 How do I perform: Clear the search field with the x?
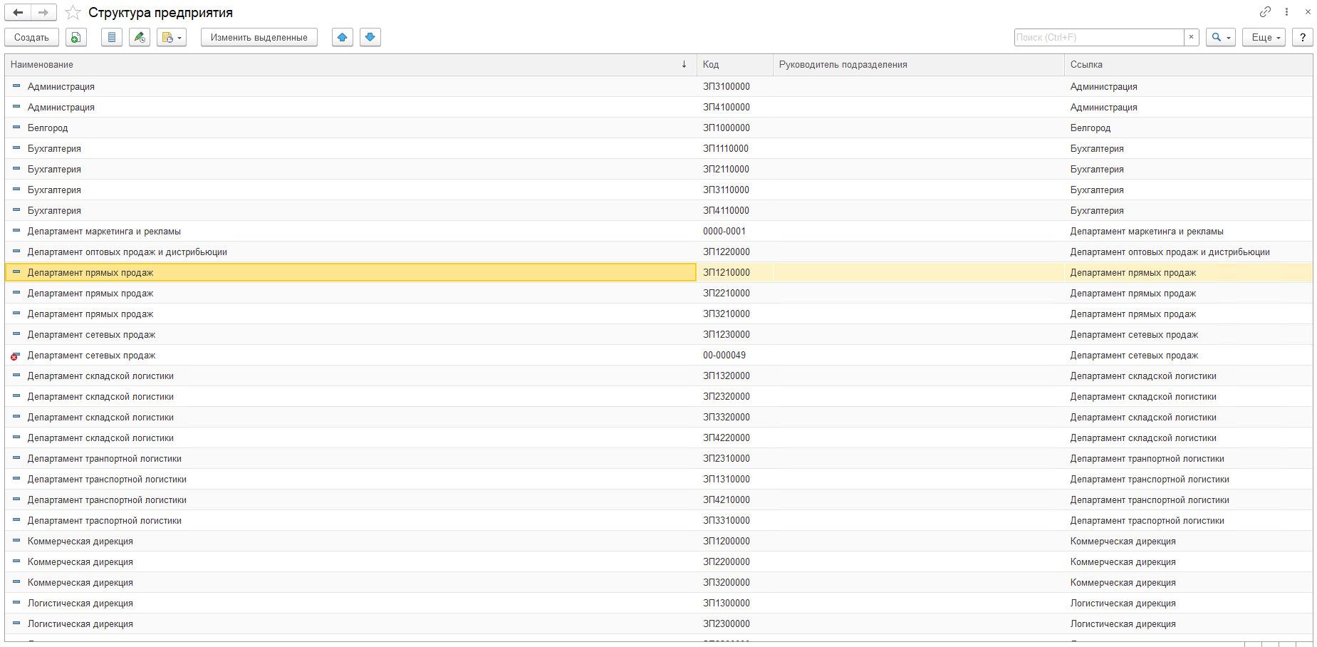[1191, 38]
